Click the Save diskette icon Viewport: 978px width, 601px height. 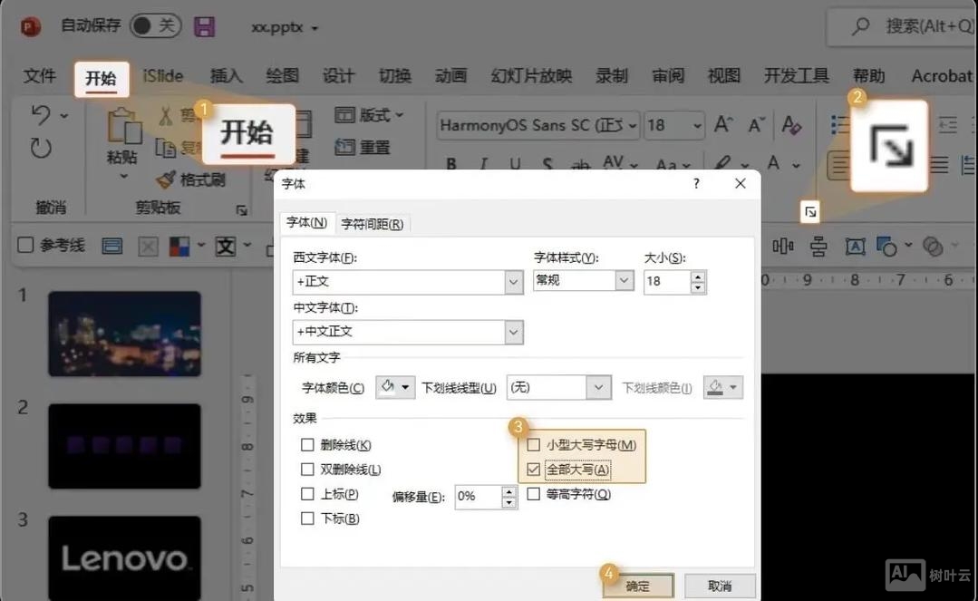coord(204,26)
